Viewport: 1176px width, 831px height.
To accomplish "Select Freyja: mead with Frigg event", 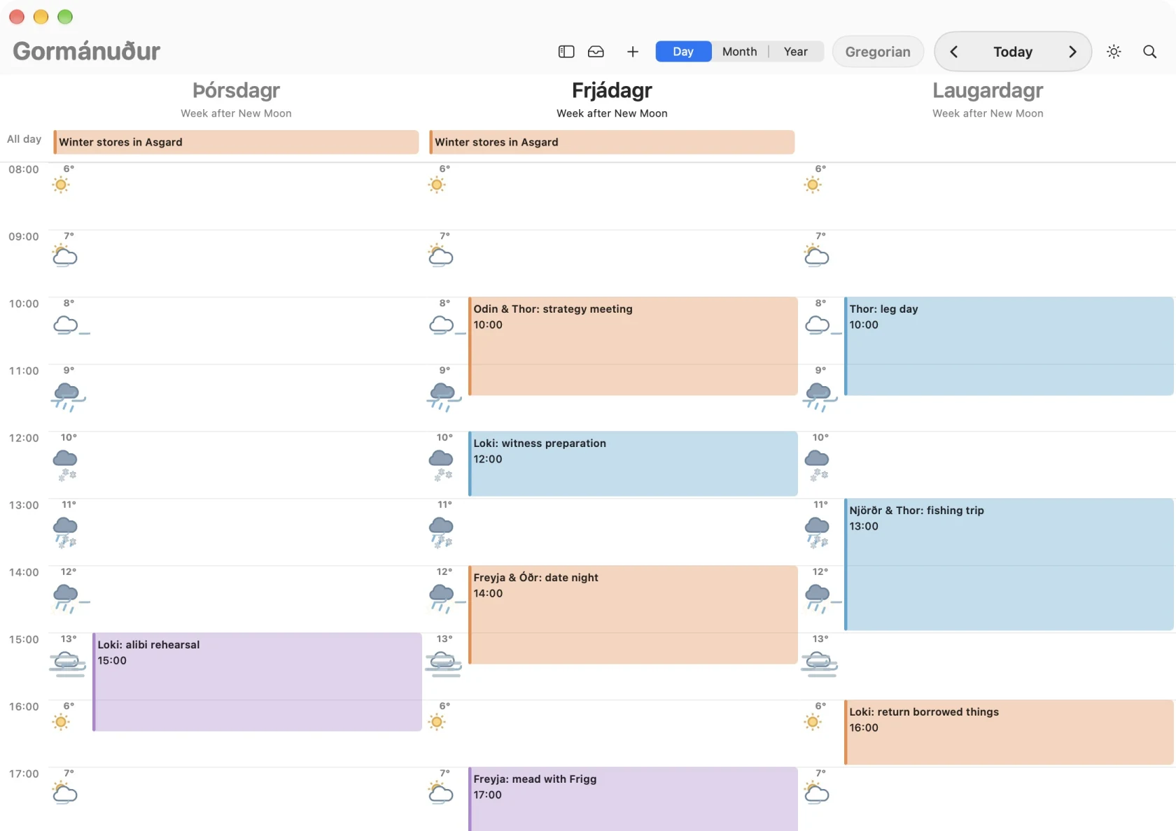I will tap(633, 799).
